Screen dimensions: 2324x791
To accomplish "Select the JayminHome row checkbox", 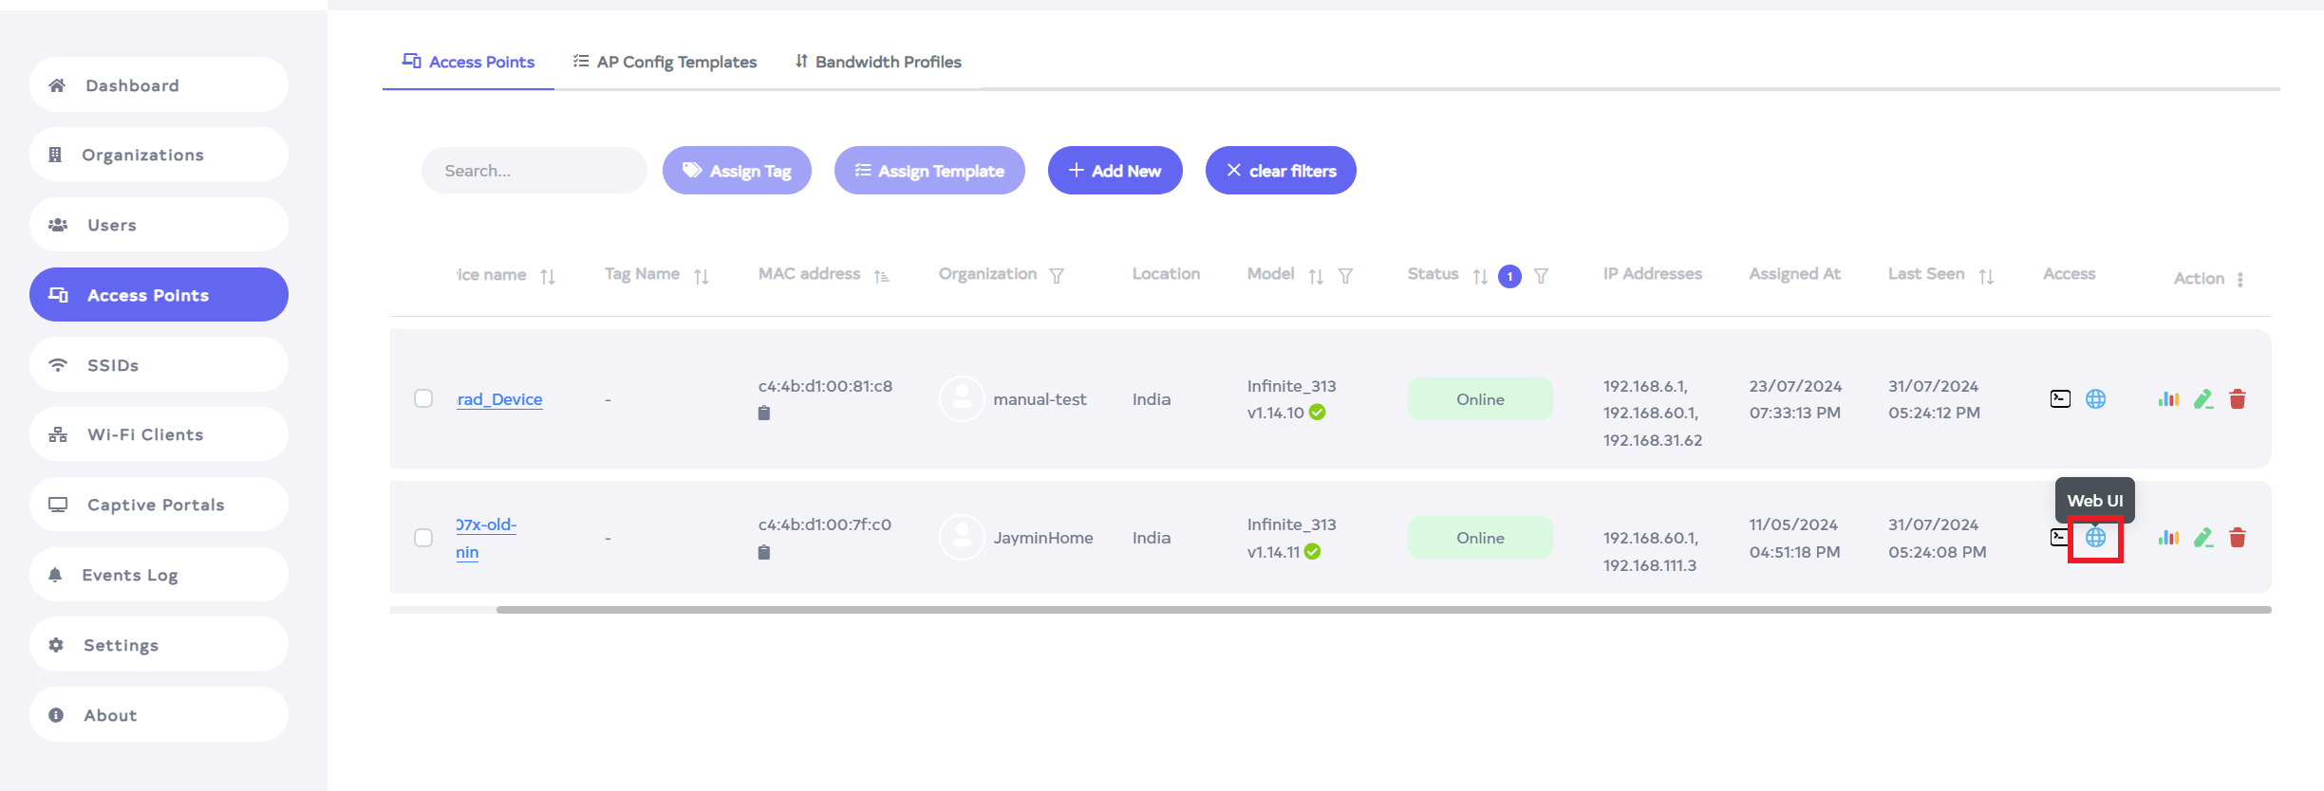I will pos(423,538).
